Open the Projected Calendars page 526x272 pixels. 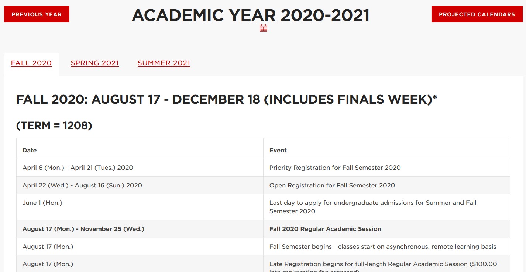coord(477,14)
